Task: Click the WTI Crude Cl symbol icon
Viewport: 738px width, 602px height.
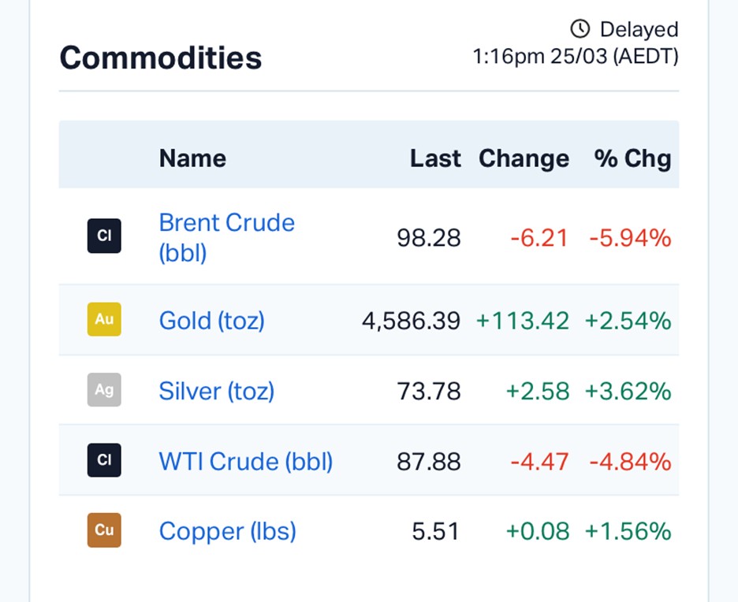Action: click(104, 460)
